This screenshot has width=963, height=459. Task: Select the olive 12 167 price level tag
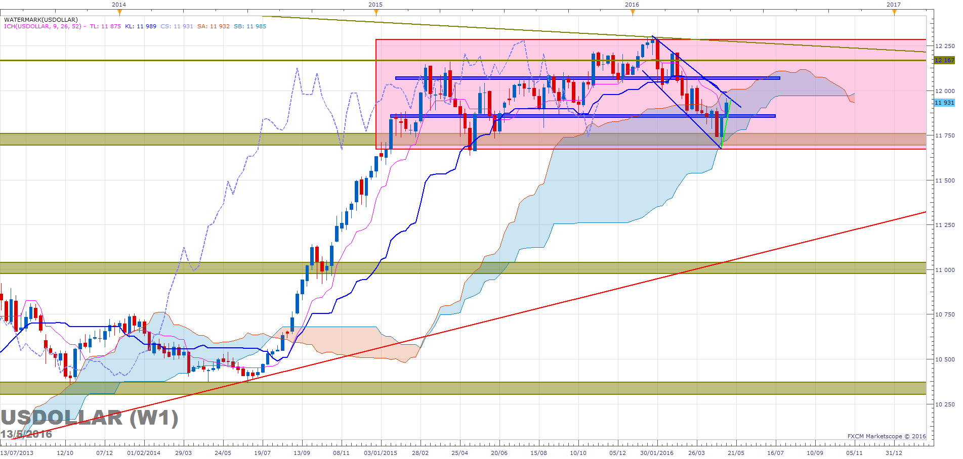(x=944, y=60)
